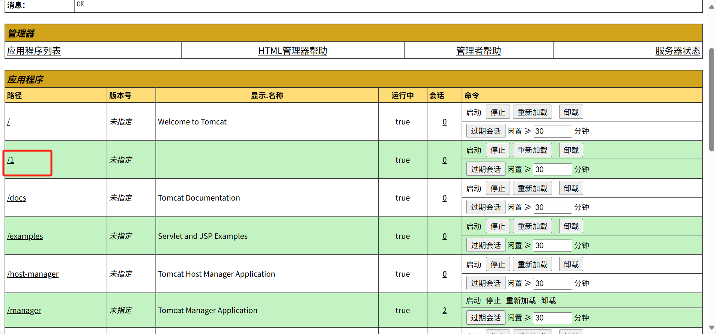Open the /examples application path
The height and width of the screenshot is (334, 716).
(25, 236)
